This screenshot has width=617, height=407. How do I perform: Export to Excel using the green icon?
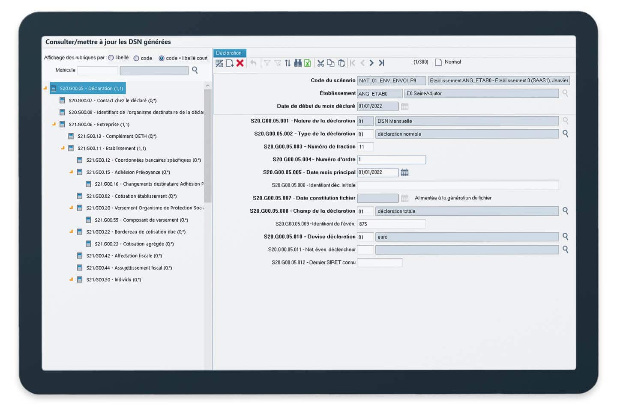coord(308,63)
